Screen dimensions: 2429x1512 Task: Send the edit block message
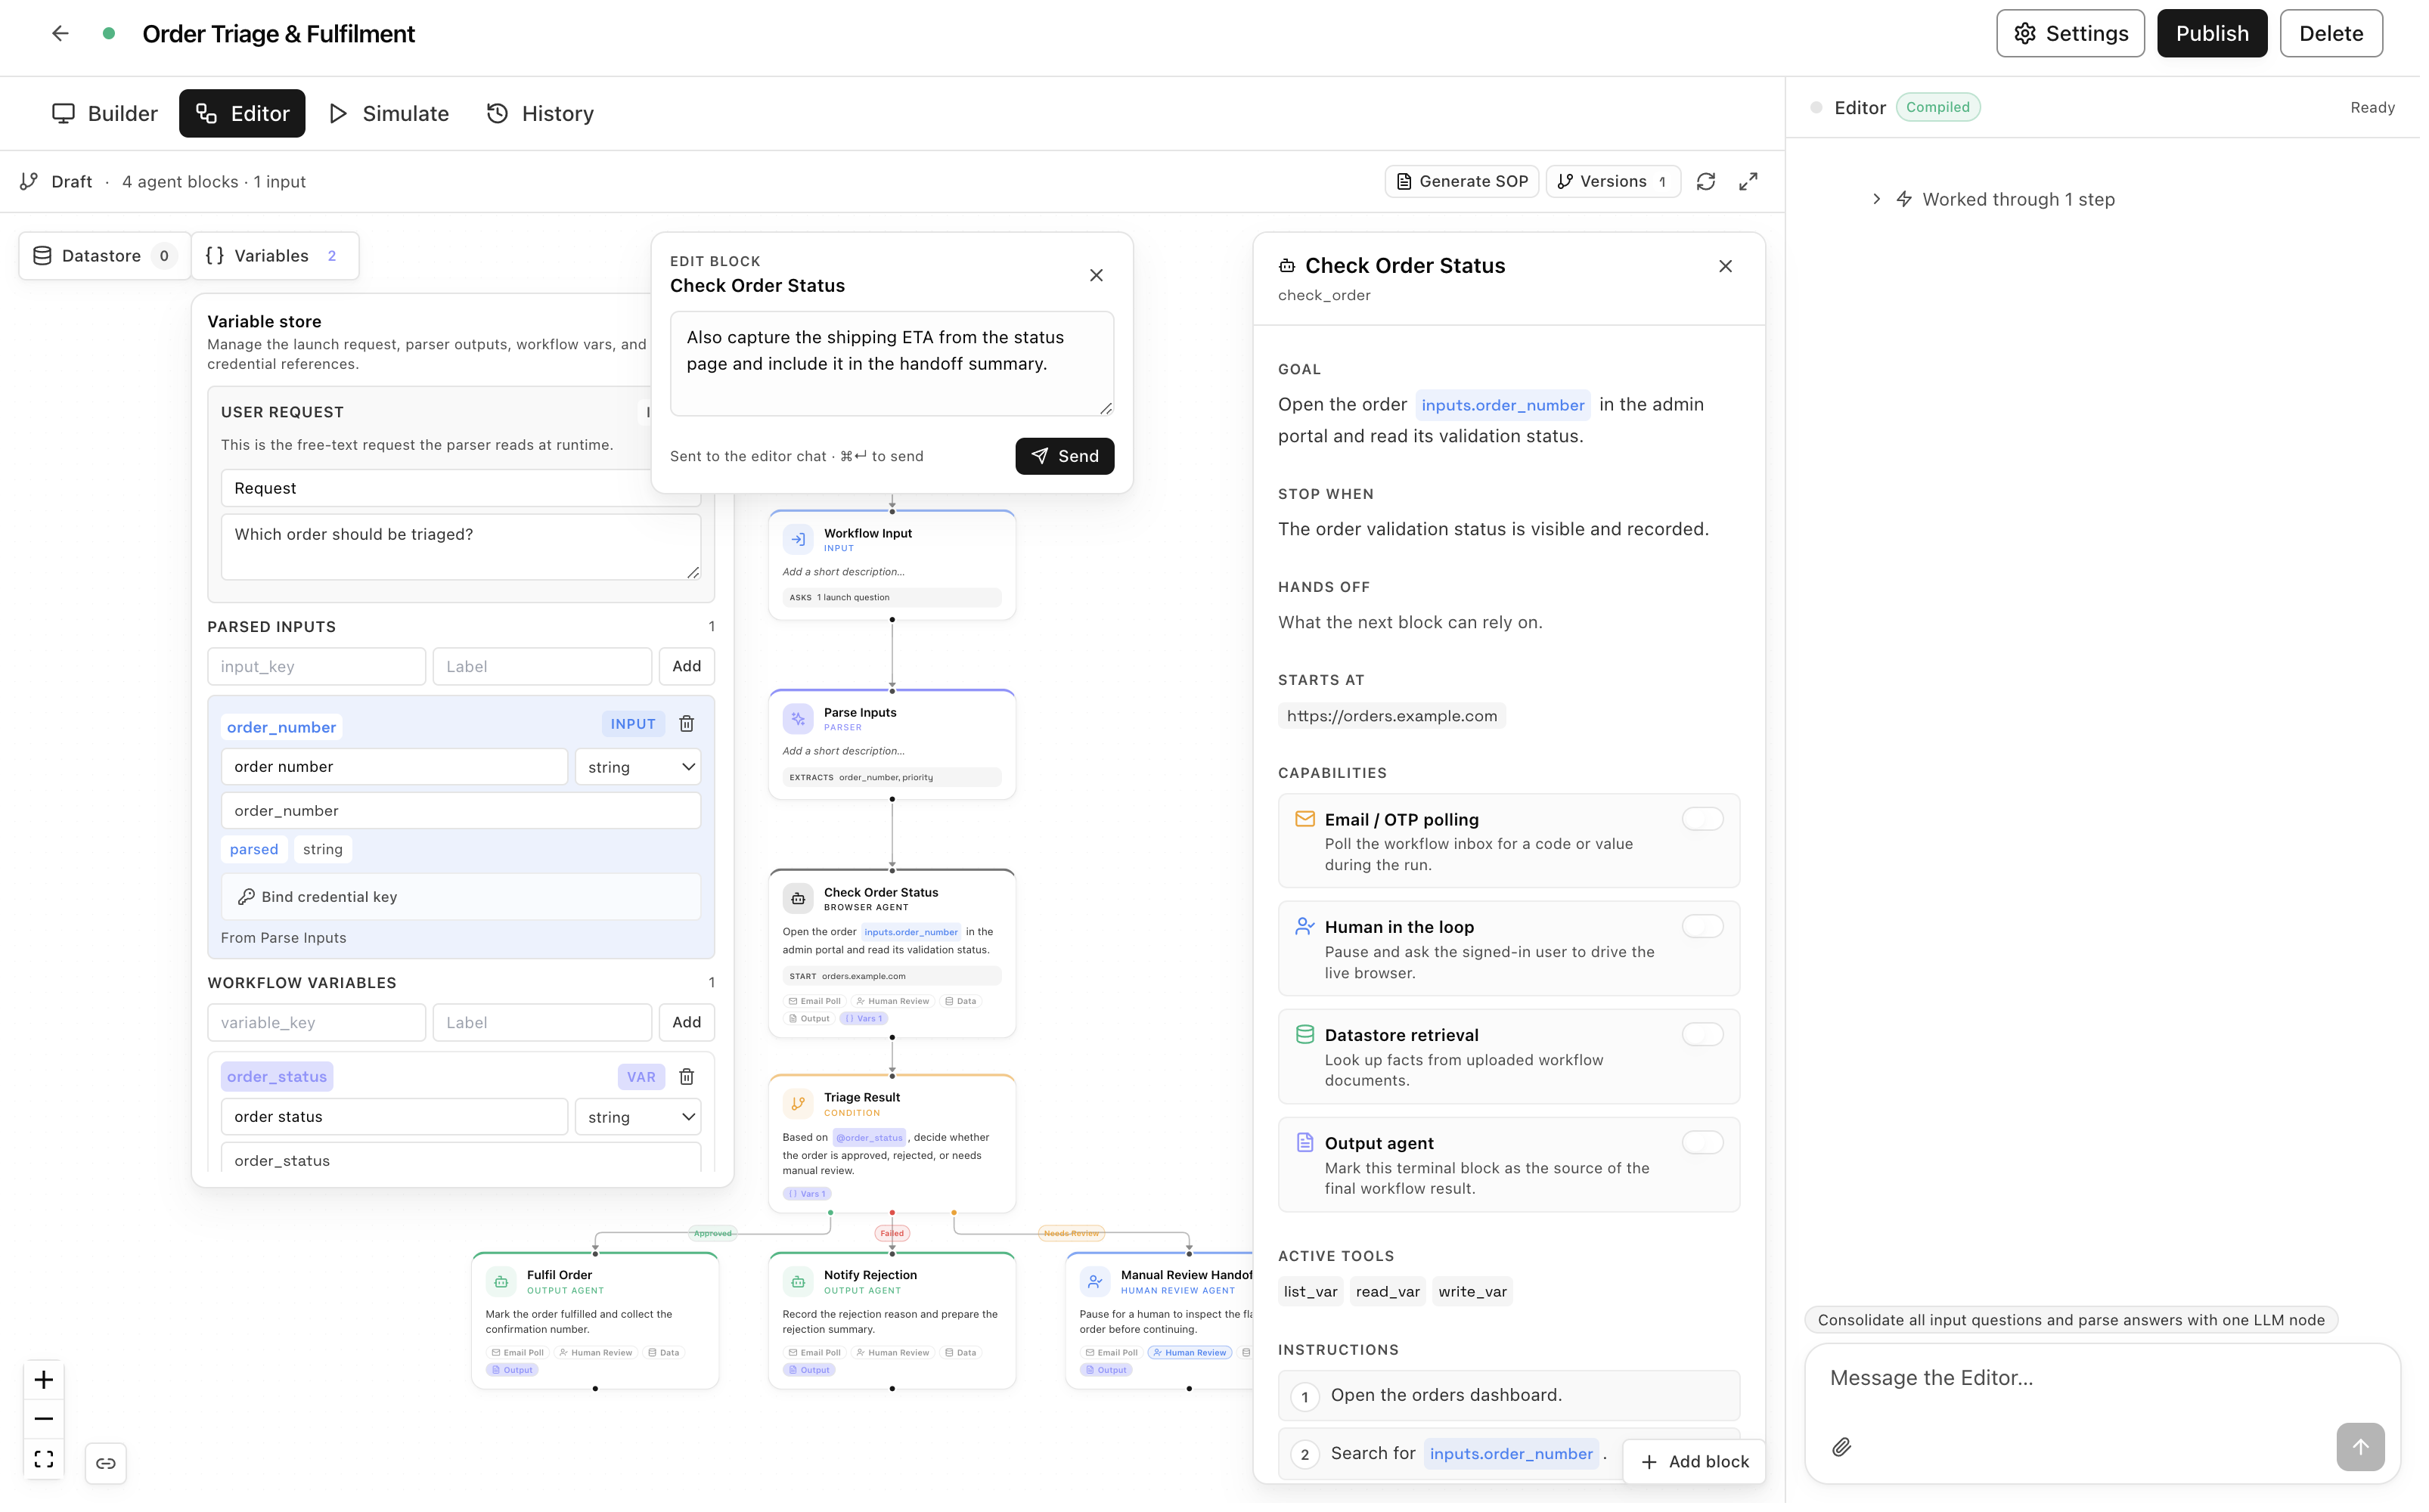(1068, 458)
